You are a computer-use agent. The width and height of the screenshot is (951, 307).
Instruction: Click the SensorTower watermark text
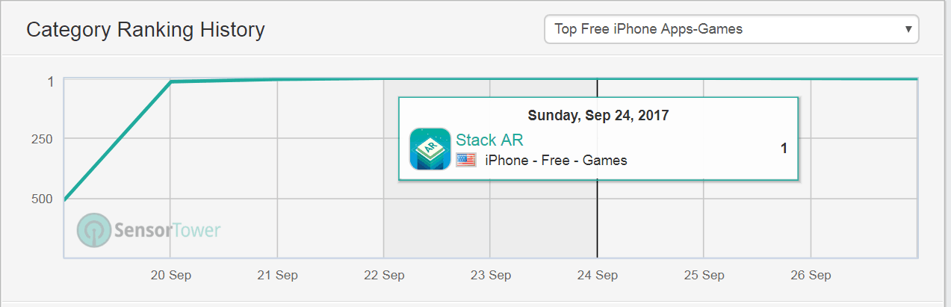pyautogui.click(x=167, y=230)
